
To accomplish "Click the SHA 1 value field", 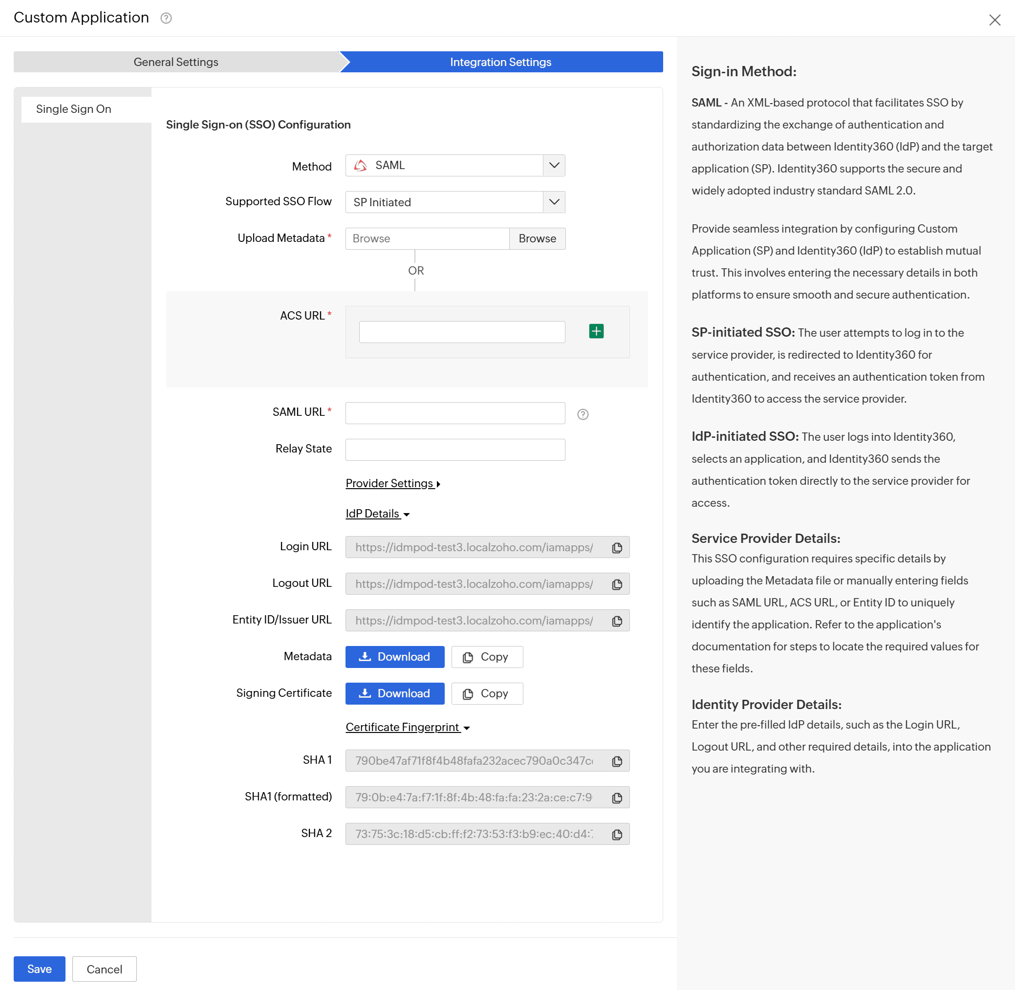I will 487,761.
